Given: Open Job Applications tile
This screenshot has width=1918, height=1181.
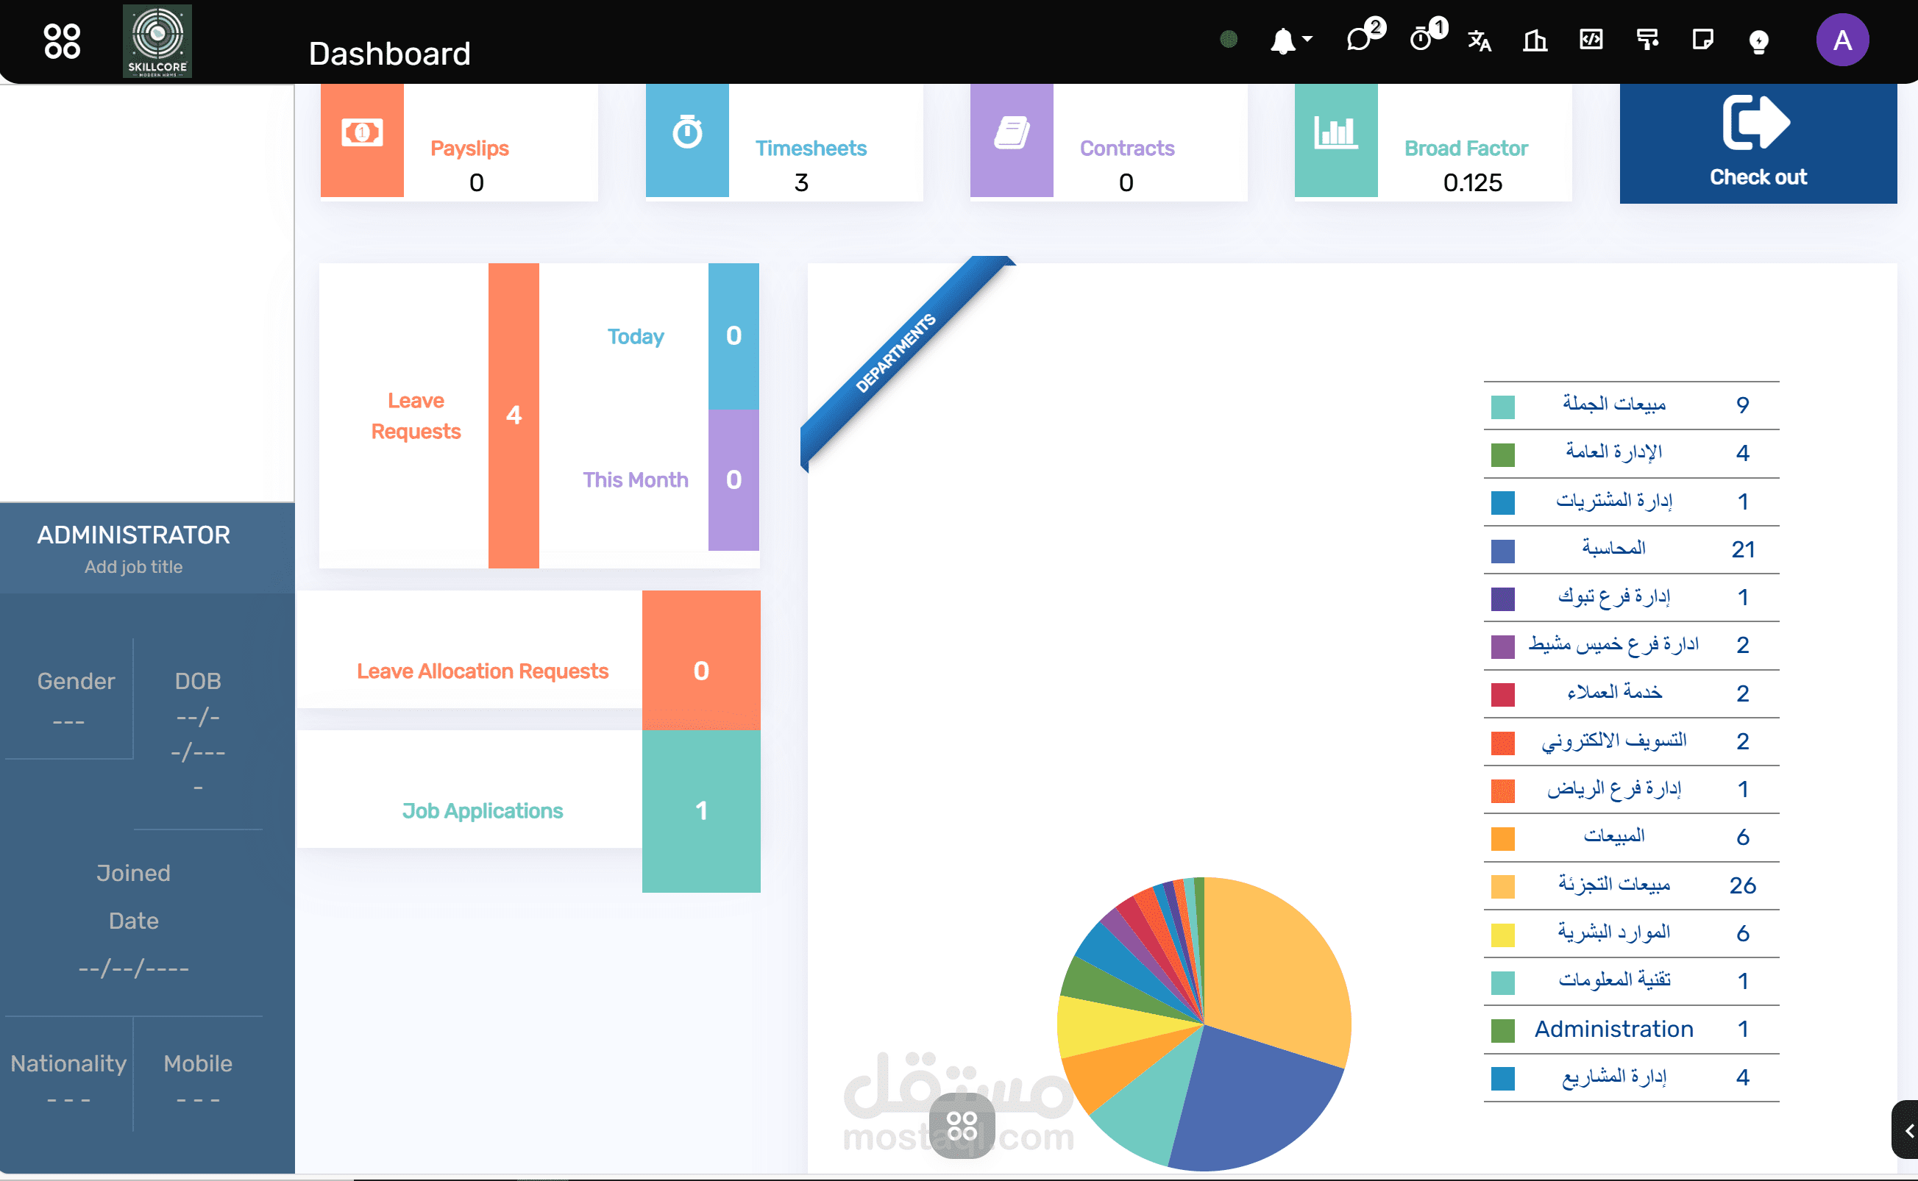Looking at the screenshot, I should [x=528, y=811].
